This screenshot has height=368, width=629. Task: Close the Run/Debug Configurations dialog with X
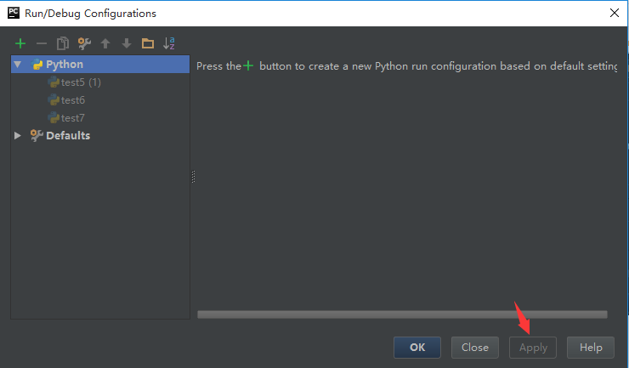click(615, 13)
